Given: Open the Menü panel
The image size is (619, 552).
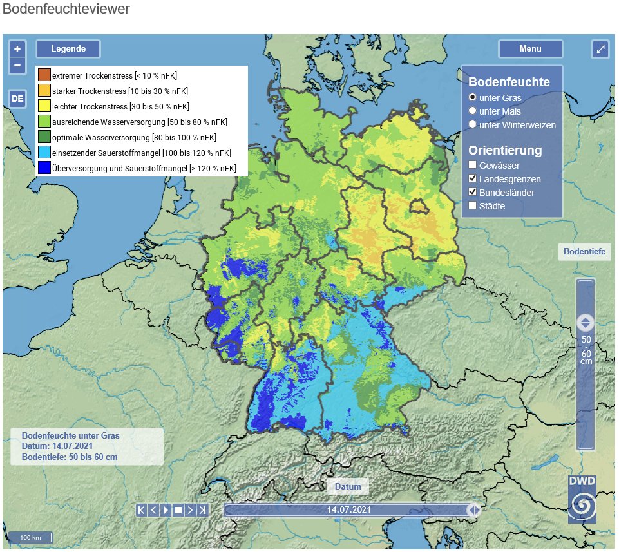Looking at the screenshot, I should tap(530, 48).
